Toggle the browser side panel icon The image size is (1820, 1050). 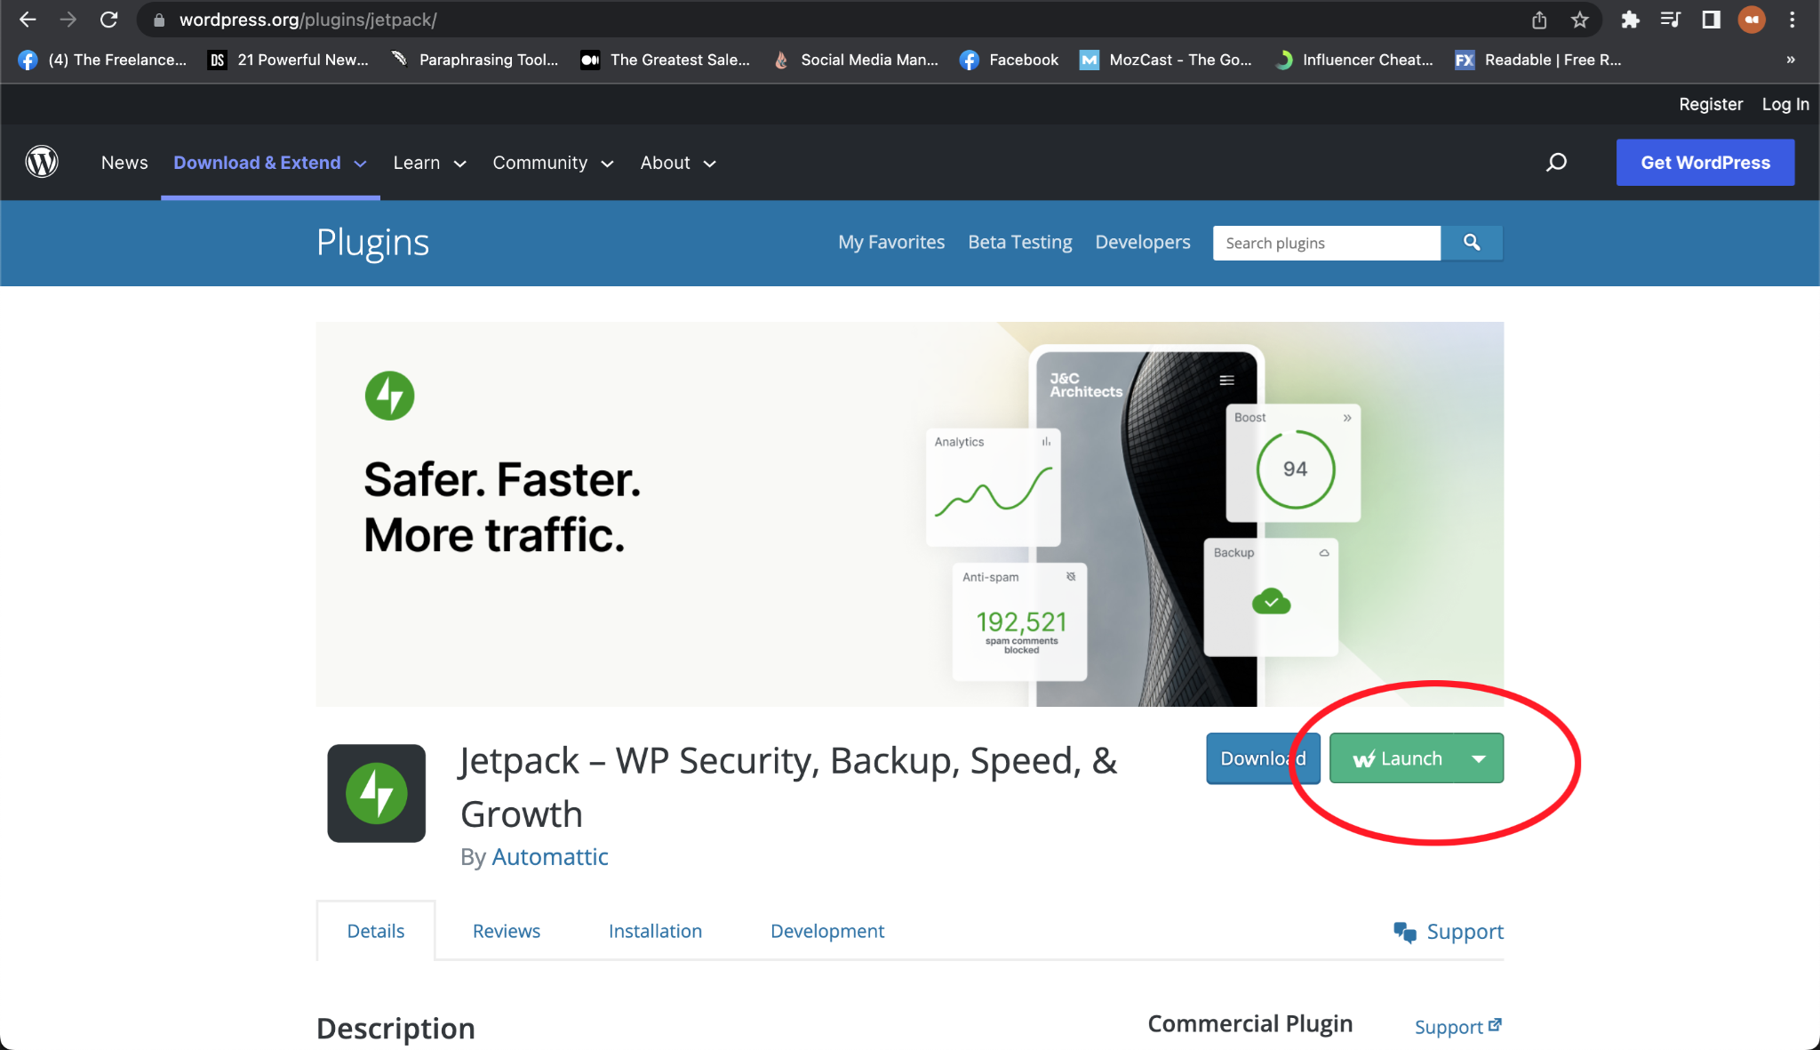click(1711, 20)
